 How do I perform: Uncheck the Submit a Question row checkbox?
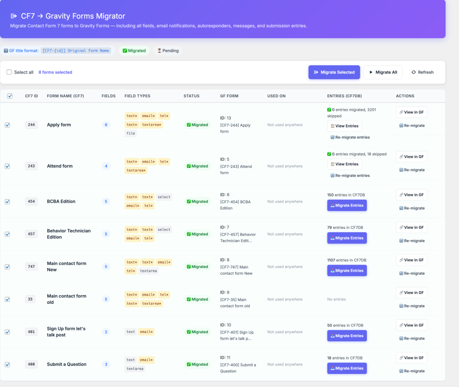(7, 364)
